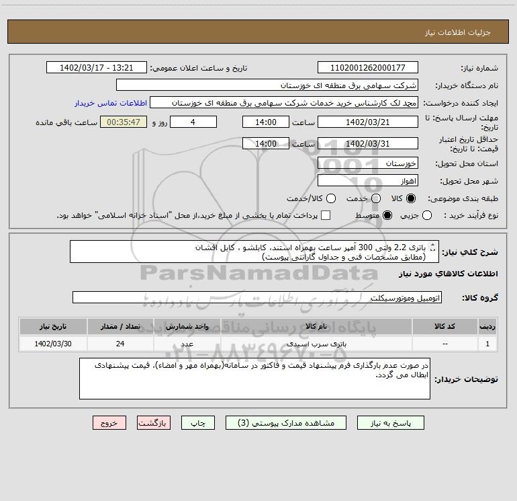
Task: Click the delivery province field خوزستان
Action: [368, 163]
